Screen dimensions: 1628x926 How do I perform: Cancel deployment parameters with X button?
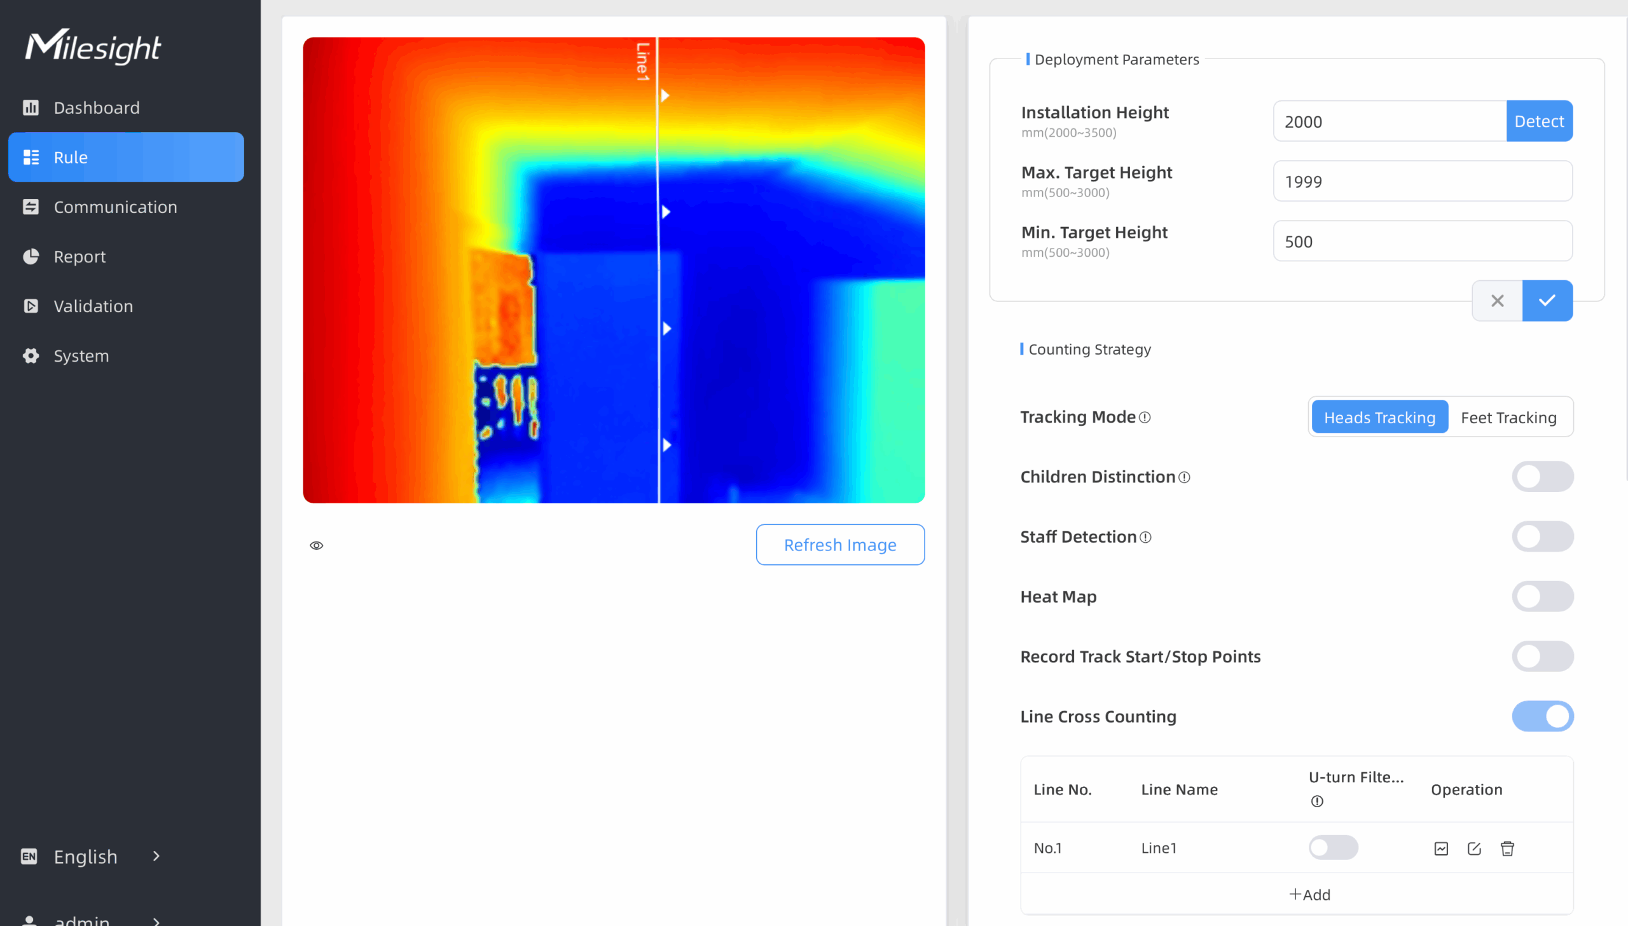point(1497,301)
